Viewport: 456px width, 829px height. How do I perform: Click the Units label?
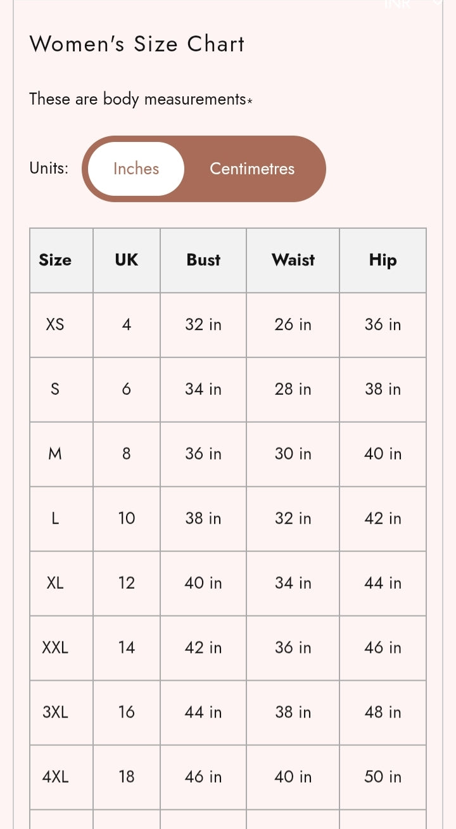(49, 169)
